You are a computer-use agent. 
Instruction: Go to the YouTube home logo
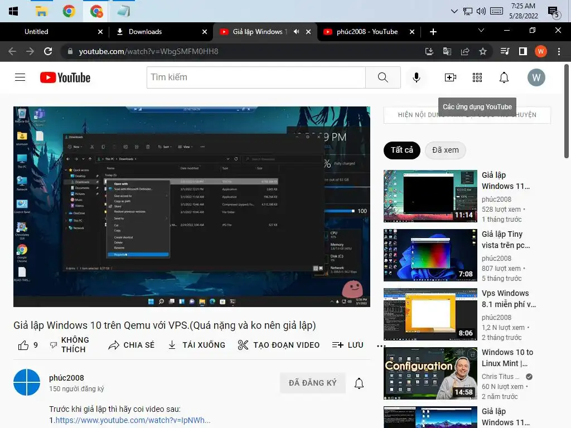coord(65,77)
